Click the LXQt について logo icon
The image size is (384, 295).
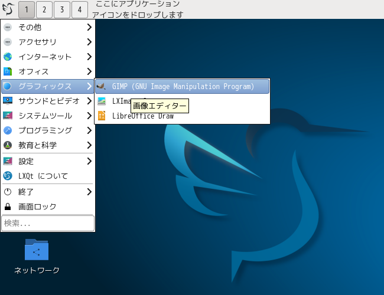click(8, 176)
